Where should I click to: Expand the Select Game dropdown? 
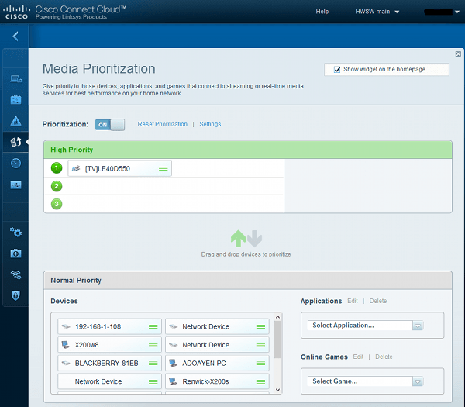(x=418, y=381)
